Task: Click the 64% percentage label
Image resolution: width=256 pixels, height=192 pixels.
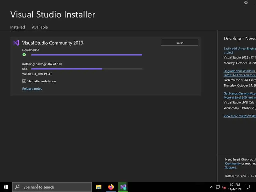Action: [x=25, y=69]
